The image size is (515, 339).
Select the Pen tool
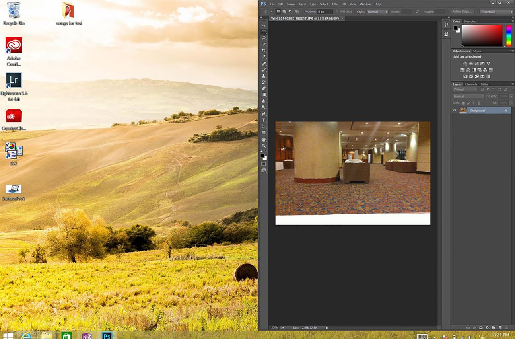[x=264, y=114]
